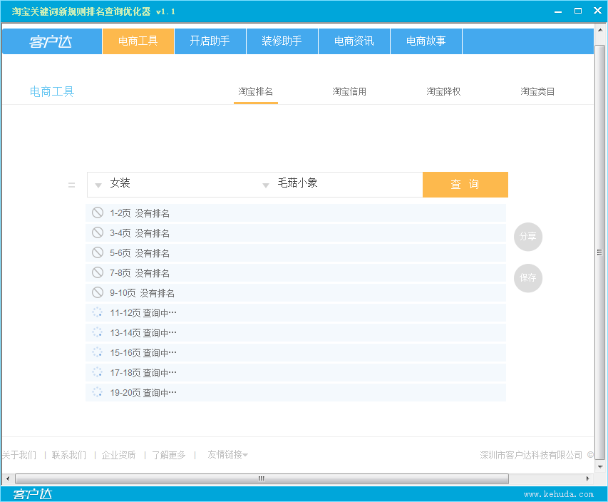Select the '11-12页 查询中' result row

pos(296,313)
